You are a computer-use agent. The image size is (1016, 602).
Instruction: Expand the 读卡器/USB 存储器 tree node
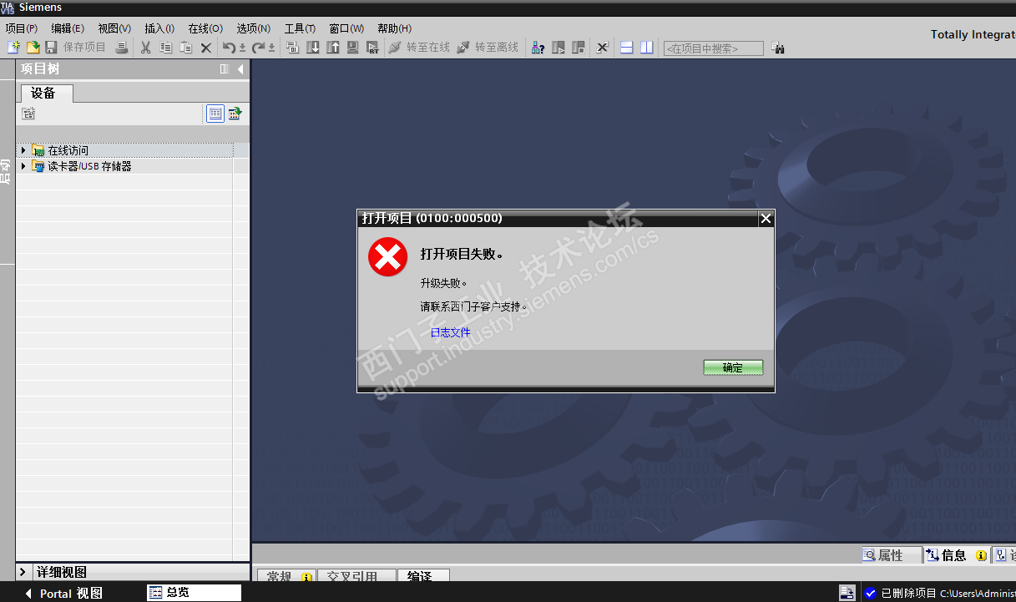23,166
